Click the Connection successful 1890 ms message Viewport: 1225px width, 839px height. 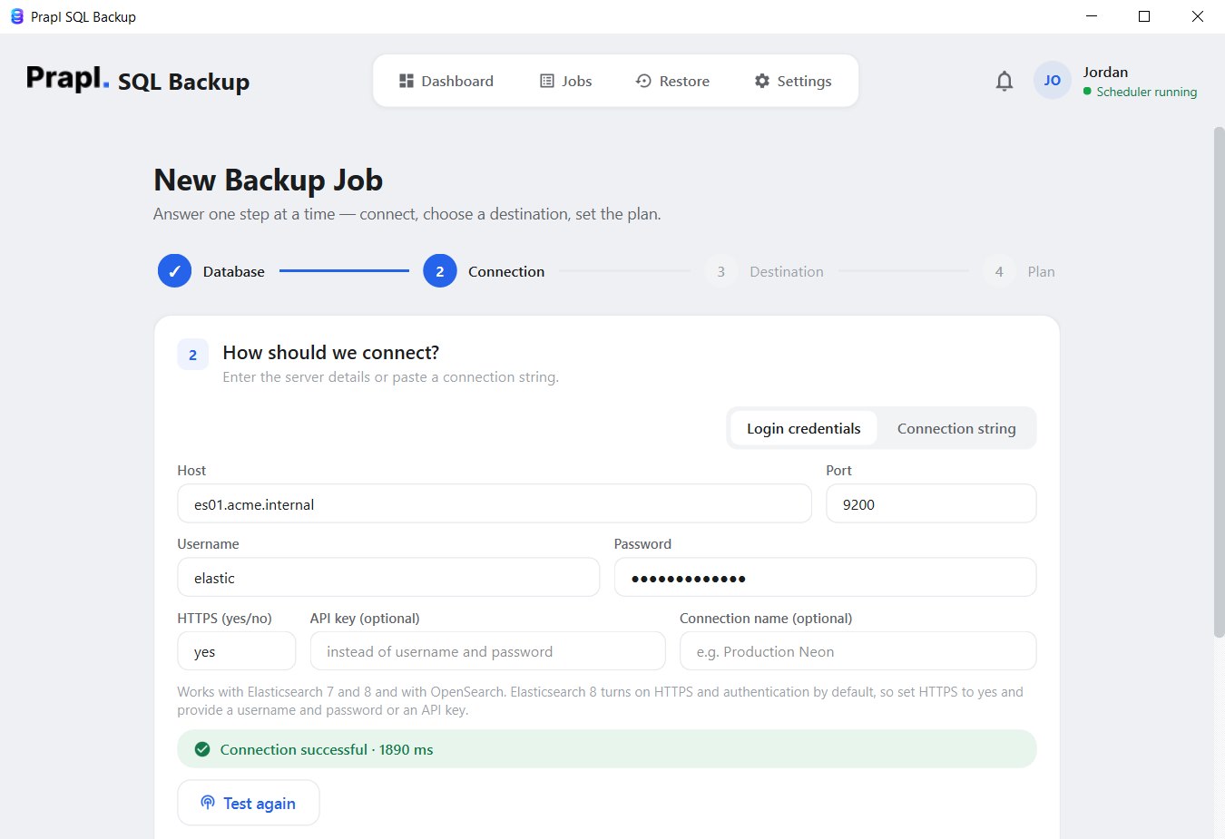[606, 749]
